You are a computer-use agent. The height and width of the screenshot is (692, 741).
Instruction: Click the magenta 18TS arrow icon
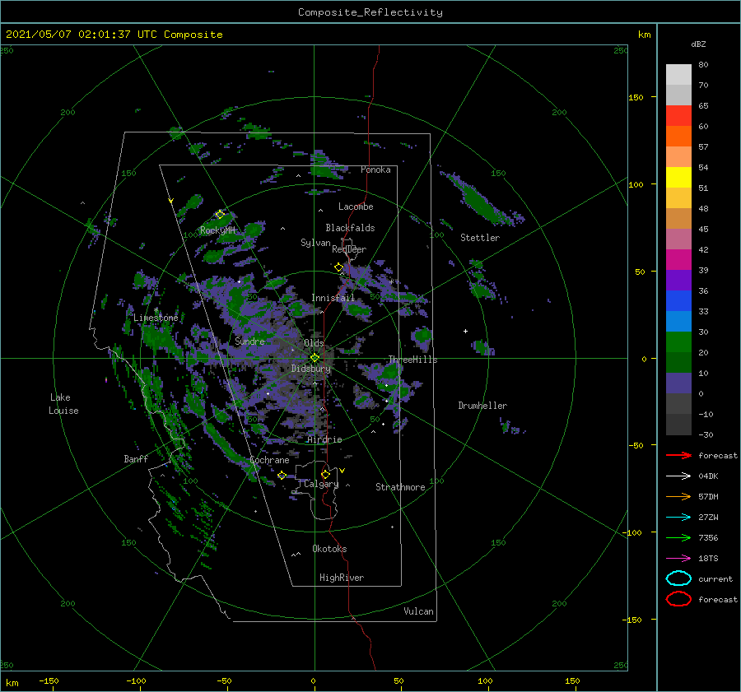coord(678,559)
